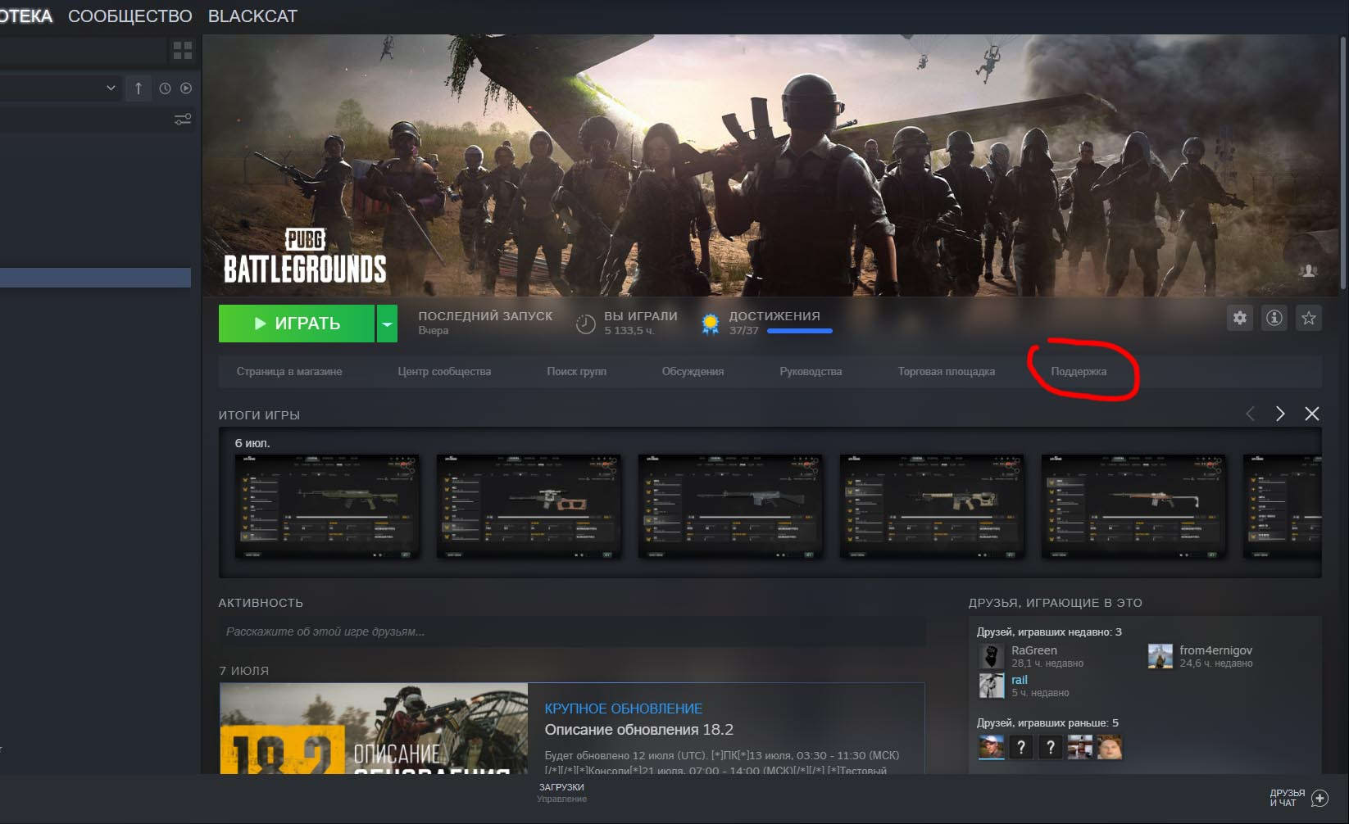Open rail friend profile
This screenshot has width=1349, height=824.
(x=1020, y=680)
